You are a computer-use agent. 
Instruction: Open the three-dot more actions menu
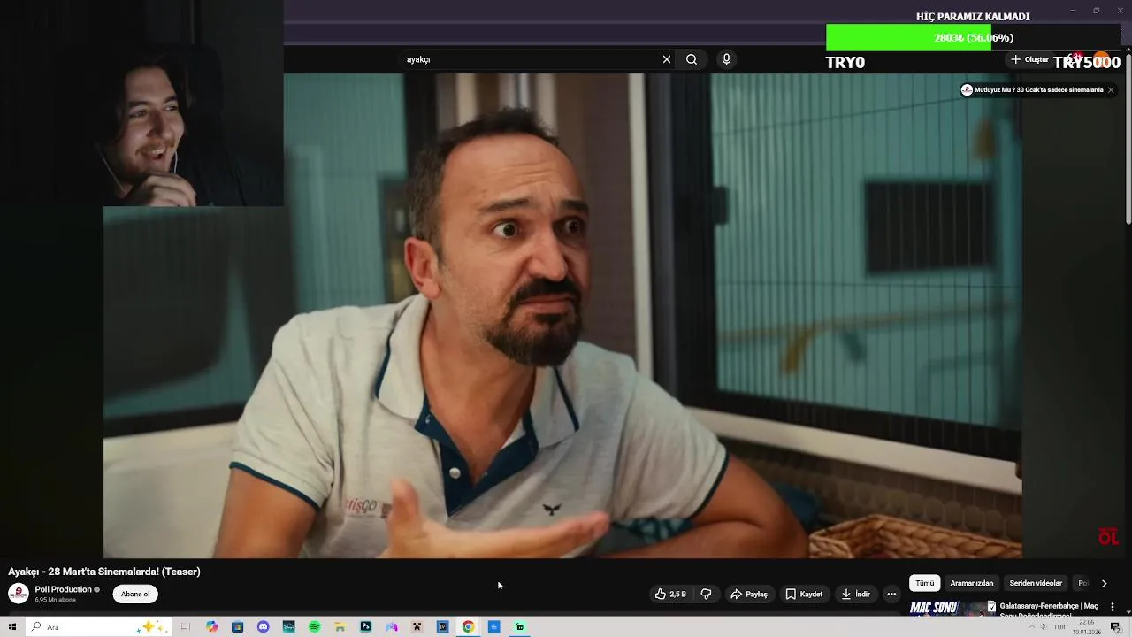891,595
